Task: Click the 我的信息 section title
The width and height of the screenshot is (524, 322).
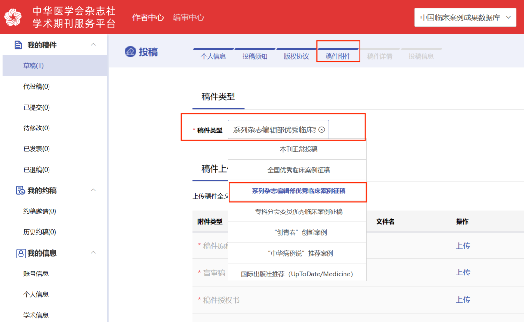Action: [x=42, y=253]
